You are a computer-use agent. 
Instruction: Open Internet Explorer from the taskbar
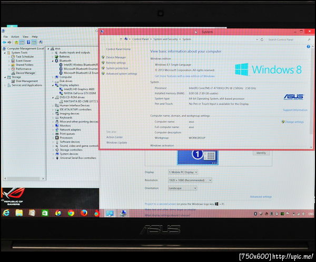[6, 213]
